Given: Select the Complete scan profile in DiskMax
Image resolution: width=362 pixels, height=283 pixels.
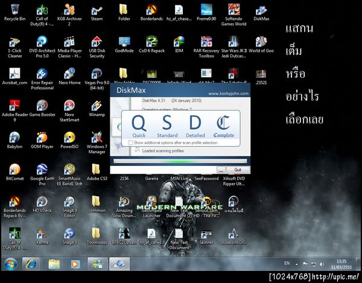Looking at the screenshot, I should 223,126.
